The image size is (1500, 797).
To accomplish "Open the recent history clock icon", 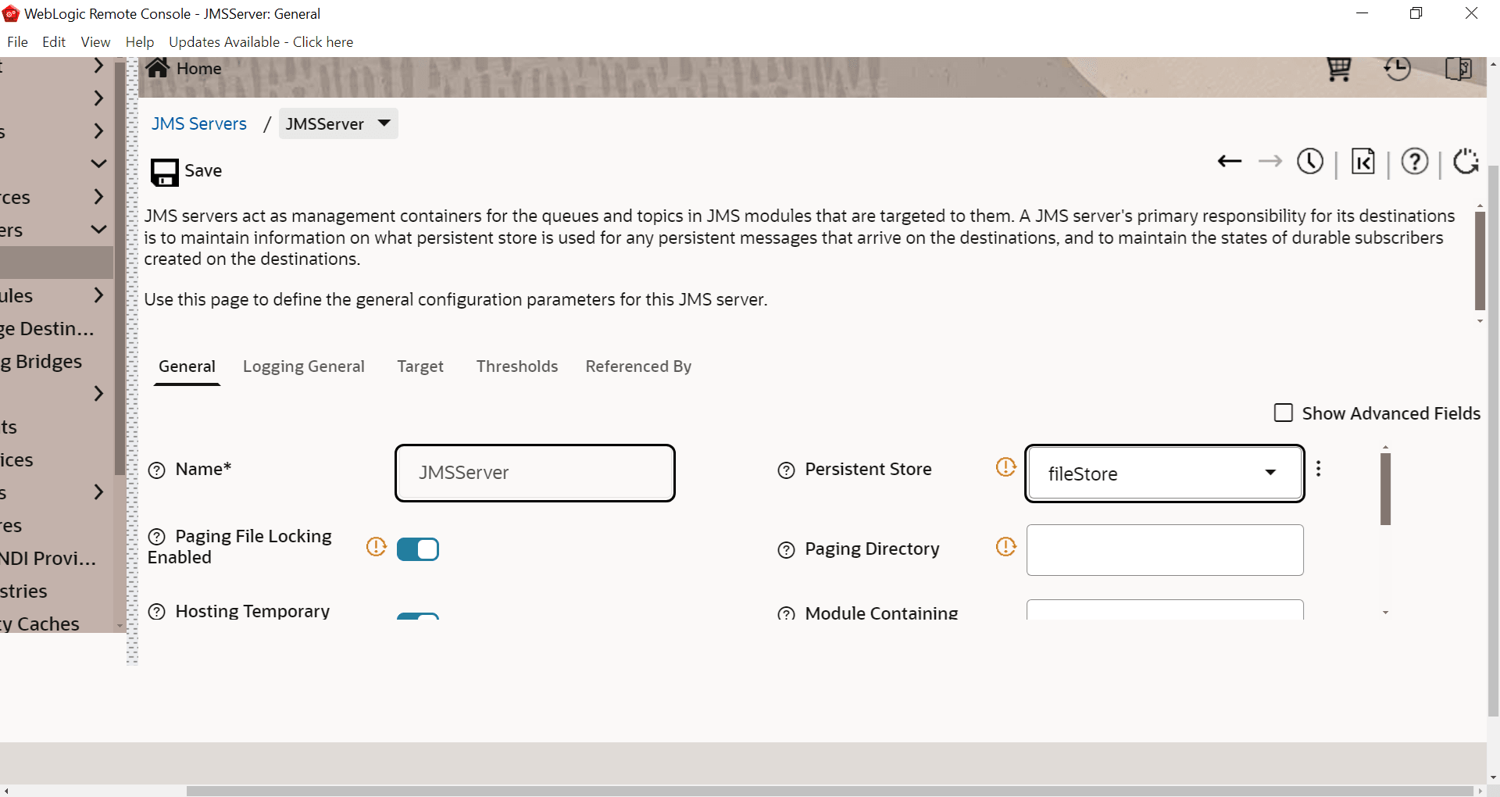I will pyautogui.click(x=1397, y=69).
